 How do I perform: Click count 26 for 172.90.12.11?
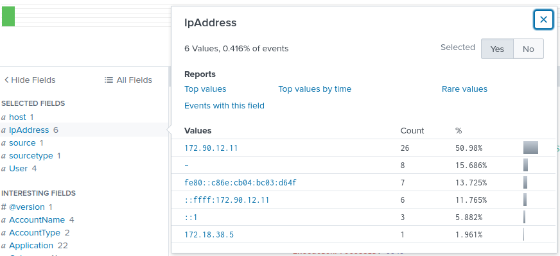[x=405, y=148]
